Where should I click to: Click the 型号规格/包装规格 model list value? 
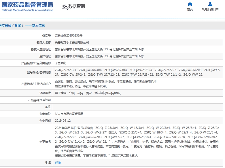pos(138,72)
